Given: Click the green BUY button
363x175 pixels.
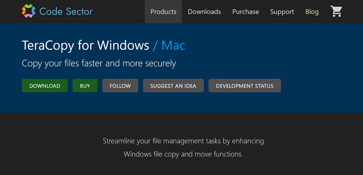Looking at the screenshot, I should point(85,86).
